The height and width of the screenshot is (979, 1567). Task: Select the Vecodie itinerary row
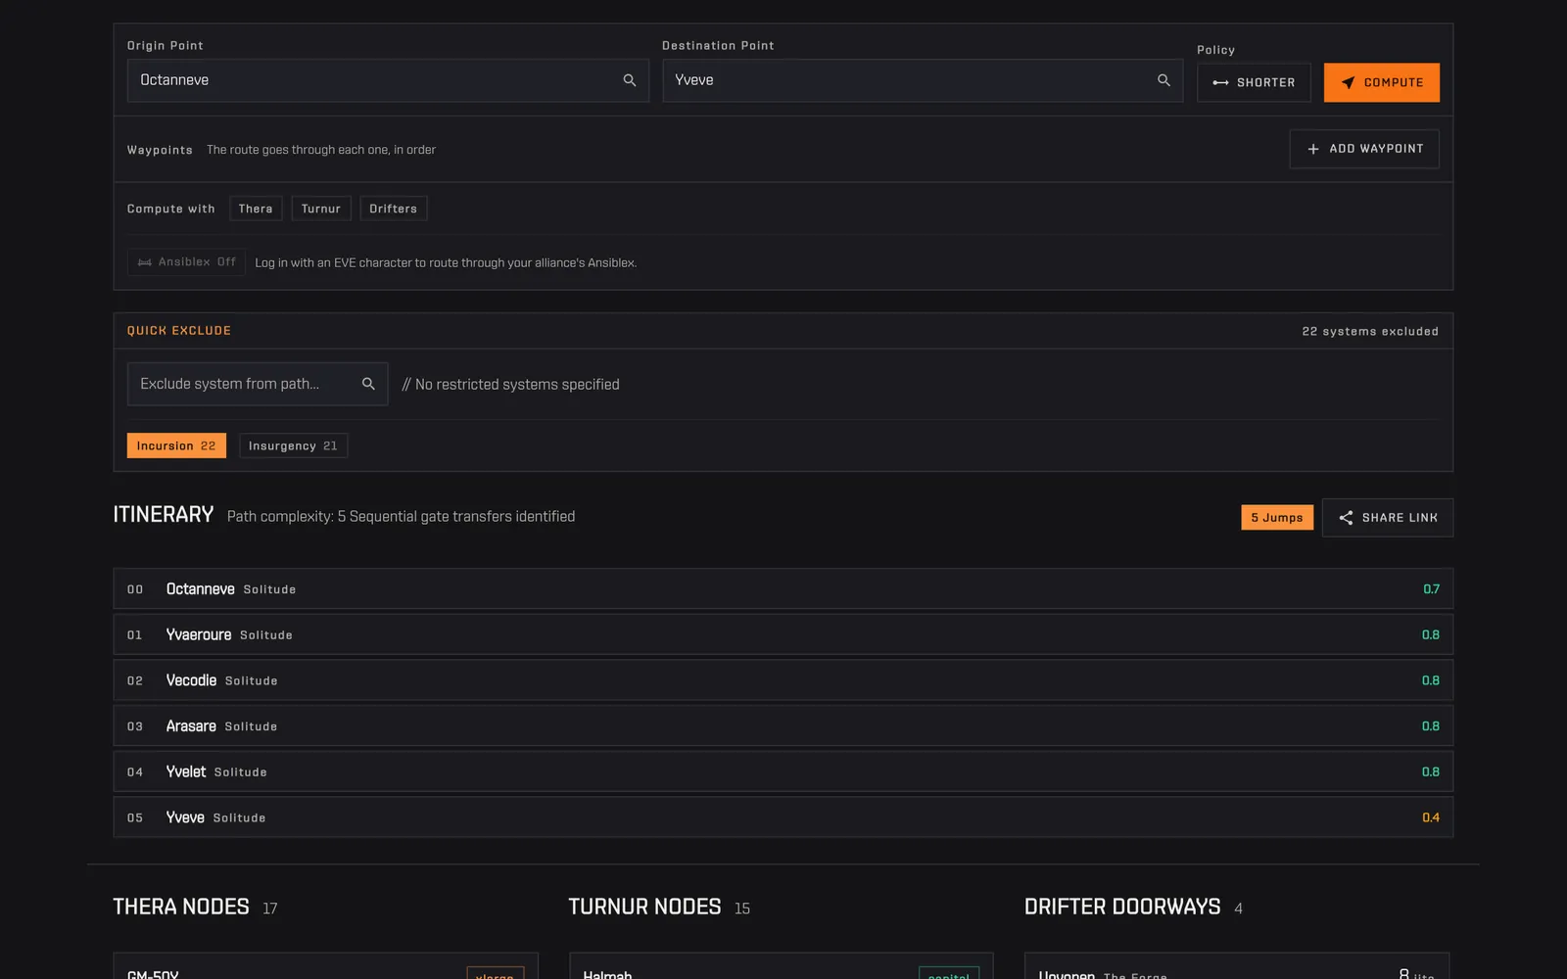[783, 680]
